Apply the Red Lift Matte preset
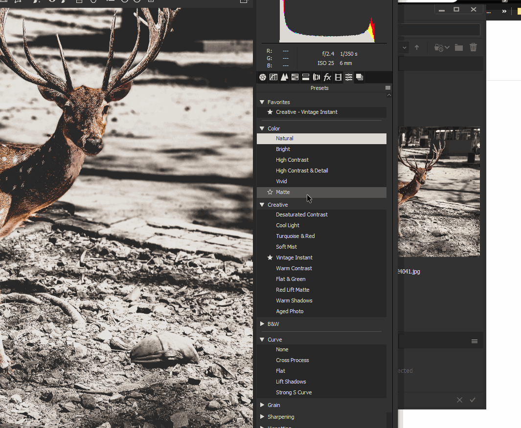 pyautogui.click(x=321, y=290)
